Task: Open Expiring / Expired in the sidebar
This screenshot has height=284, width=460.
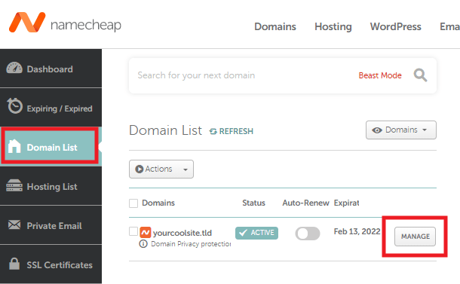Action: pos(51,107)
